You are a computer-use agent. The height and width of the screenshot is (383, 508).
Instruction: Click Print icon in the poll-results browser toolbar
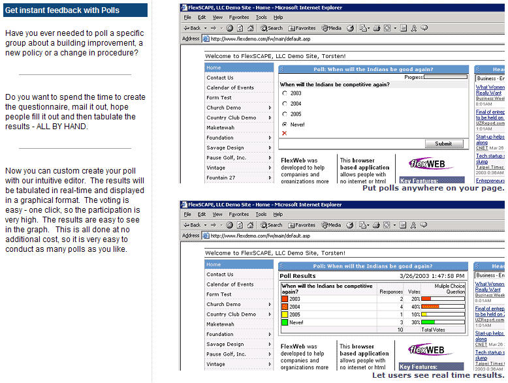[x=376, y=225]
